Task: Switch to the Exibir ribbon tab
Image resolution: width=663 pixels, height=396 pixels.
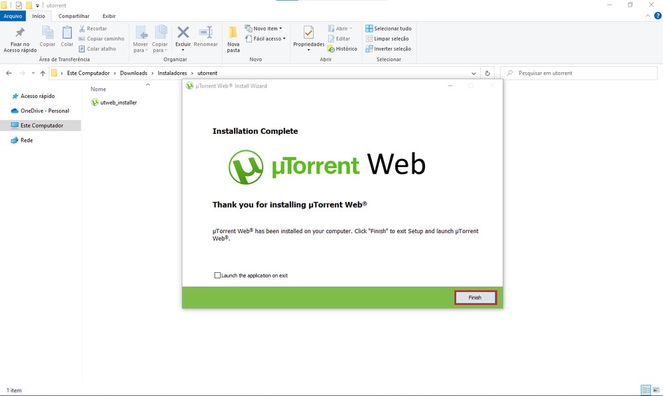Action: point(109,16)
